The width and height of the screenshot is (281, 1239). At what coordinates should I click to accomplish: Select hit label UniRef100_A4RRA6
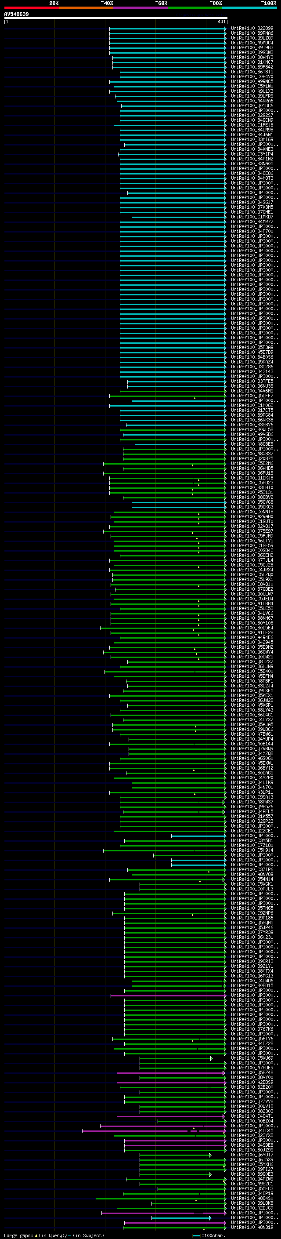[x=252, y=101]
